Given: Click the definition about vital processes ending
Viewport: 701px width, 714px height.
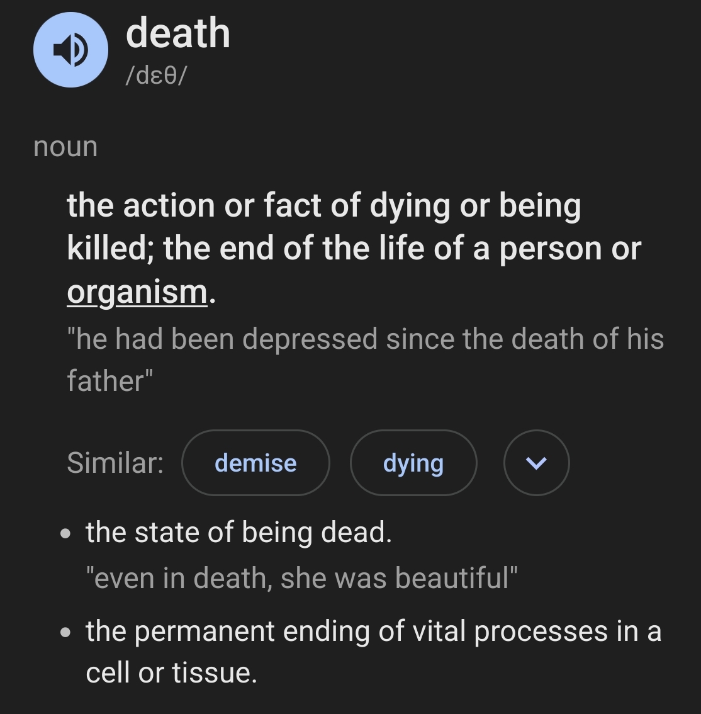Looking at the screenshot, I should pyautogui.click(x=373, y=652).
